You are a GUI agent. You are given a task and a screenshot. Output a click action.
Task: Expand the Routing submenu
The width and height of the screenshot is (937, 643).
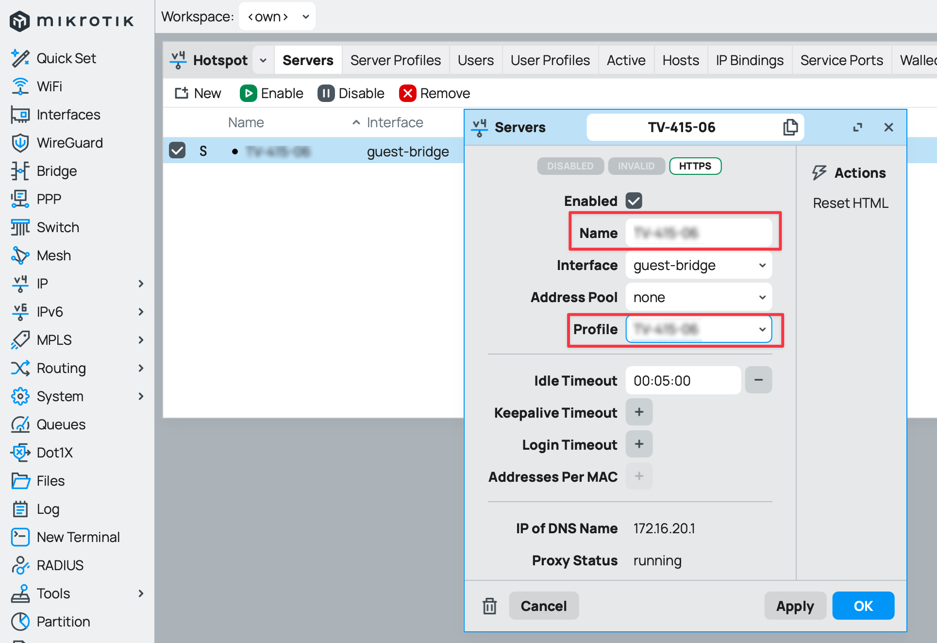point(141,368)
